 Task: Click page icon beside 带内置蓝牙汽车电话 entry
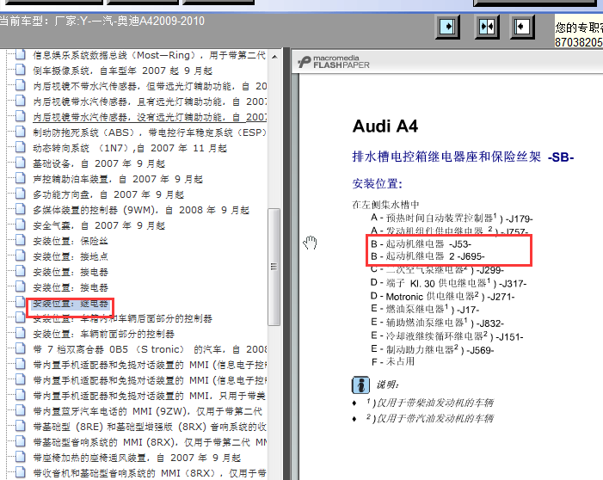pos(21,409)
